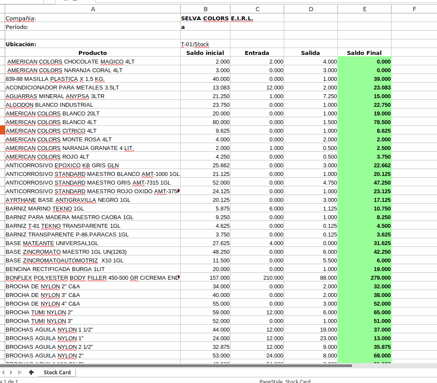This screenshot has height=383, width=437.
Task: Select the 'Producto' header cell
Action: [93, 53]
